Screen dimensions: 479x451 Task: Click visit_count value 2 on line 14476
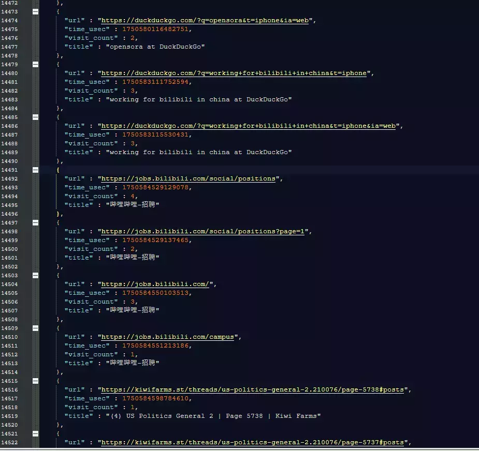coord(133,38)
